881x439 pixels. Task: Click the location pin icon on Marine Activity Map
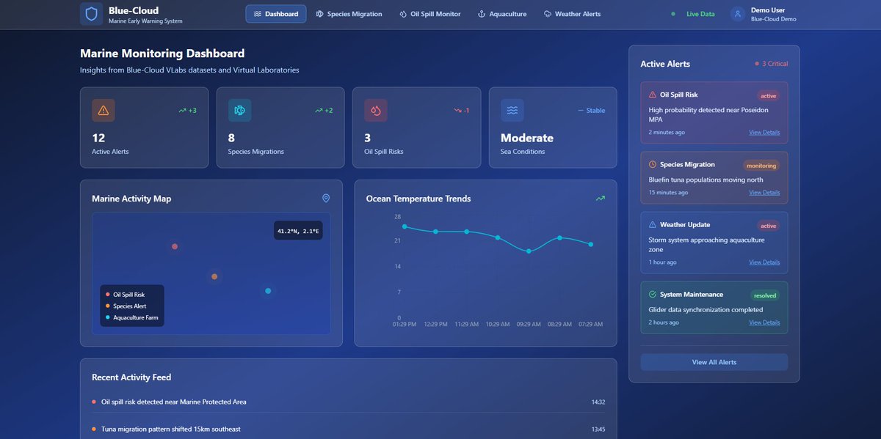tap(326, 198)
